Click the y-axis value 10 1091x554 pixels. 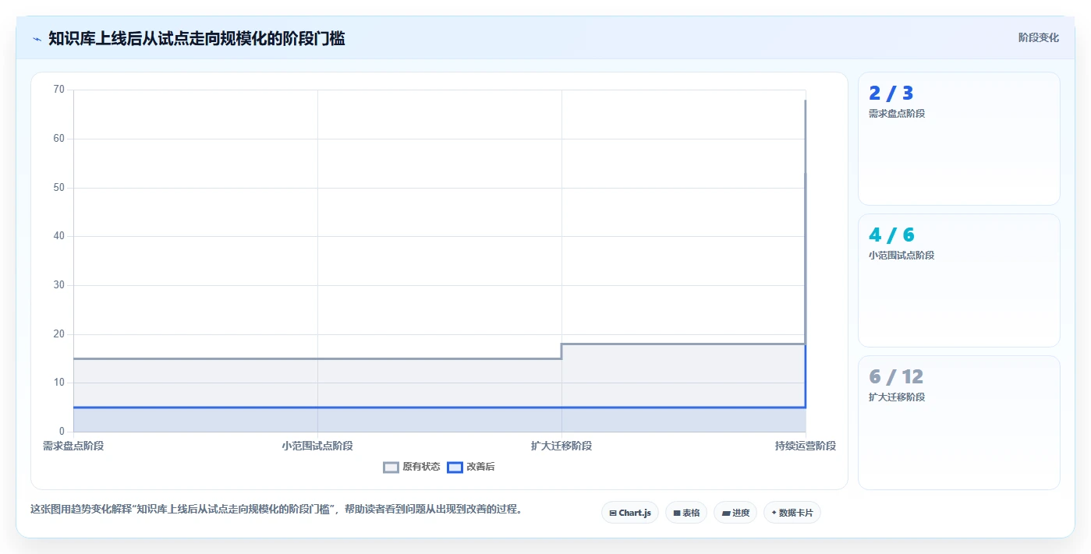(x=59, y=383)
